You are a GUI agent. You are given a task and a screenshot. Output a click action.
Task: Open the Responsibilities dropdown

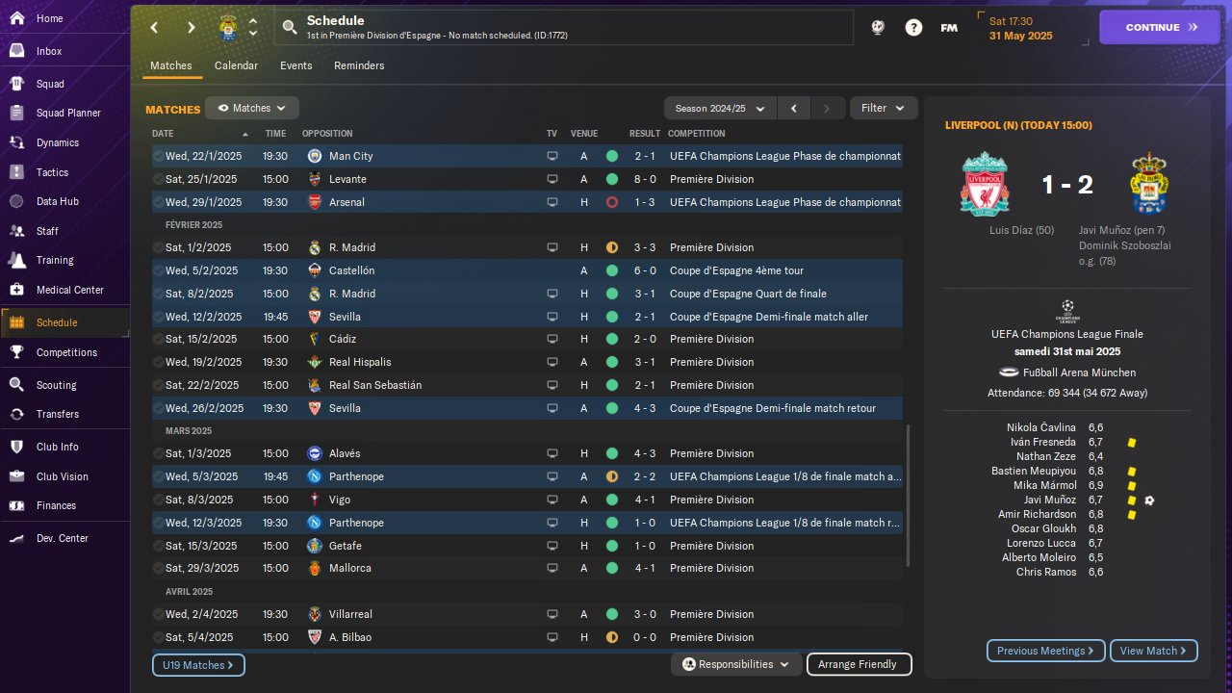tap(736, 664)
